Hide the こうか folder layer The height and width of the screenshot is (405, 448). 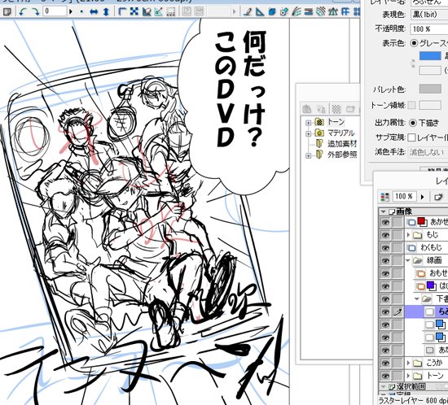[x=385, y=363]
